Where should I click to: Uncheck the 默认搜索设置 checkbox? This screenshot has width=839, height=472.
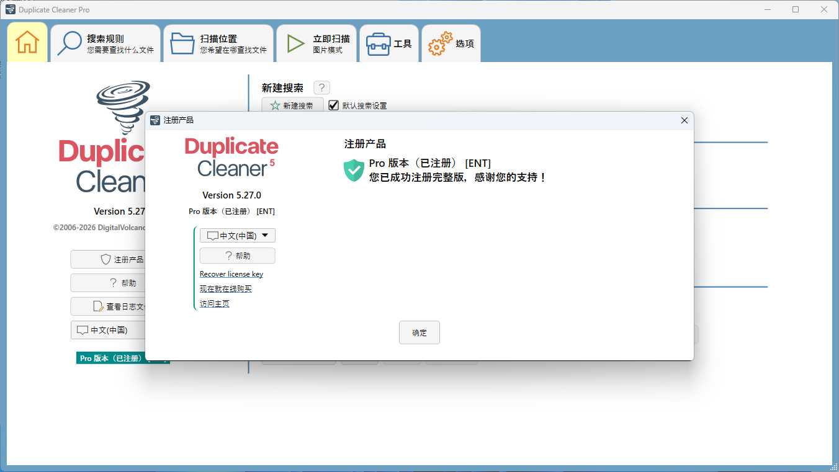(x=334, y=105)
